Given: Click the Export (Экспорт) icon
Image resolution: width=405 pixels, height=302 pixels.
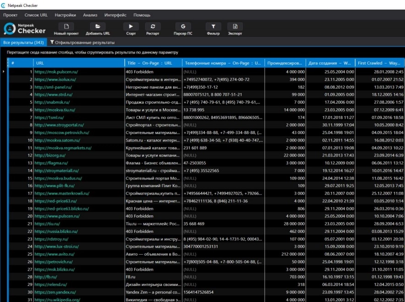Looking at the screenshot, I should pyautogui.click(x=235, y=27).
